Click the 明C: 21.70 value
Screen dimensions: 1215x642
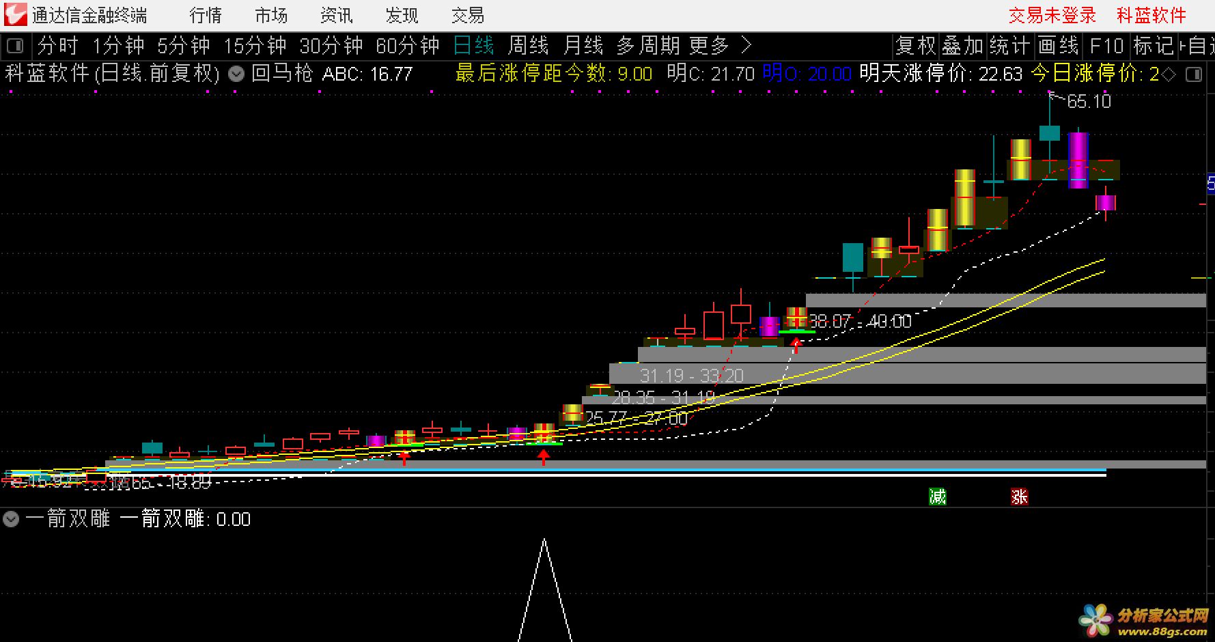[711, 73]
